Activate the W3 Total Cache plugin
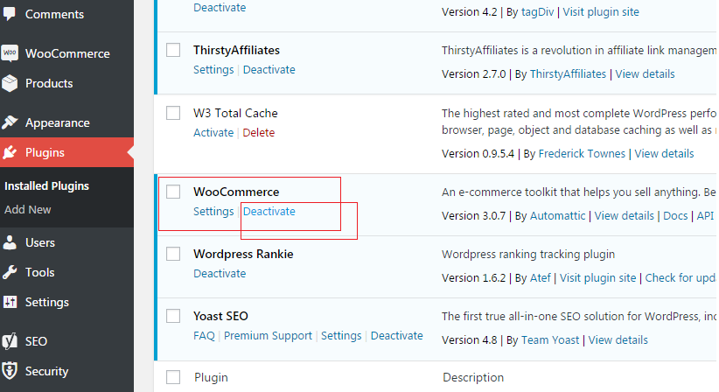This screenshot has width=719, height=392. [x=213, y=132]
